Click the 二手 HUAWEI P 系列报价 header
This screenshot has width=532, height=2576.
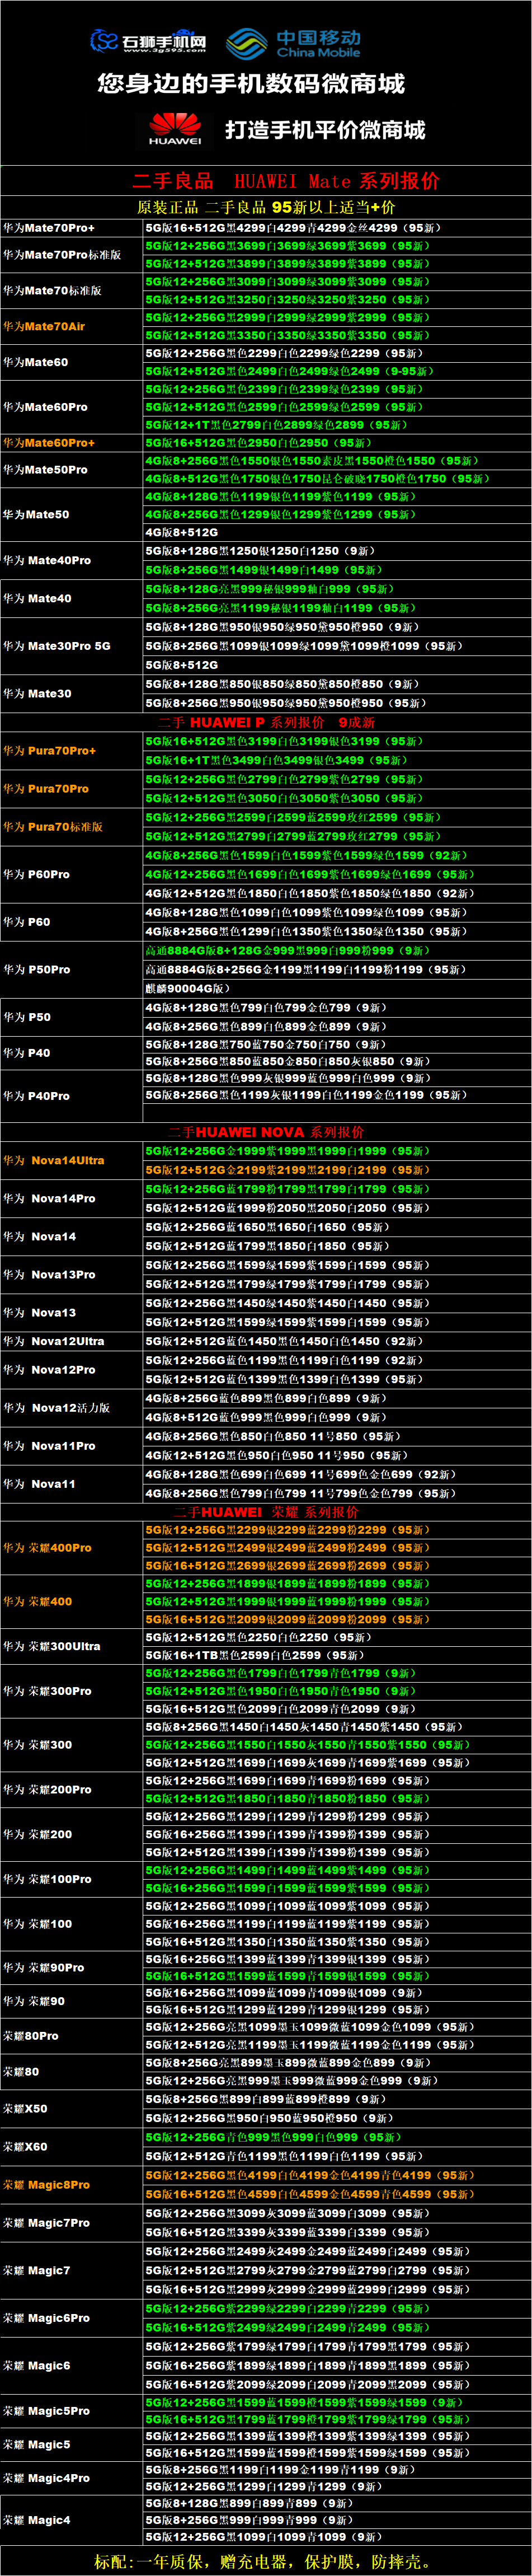266,722
